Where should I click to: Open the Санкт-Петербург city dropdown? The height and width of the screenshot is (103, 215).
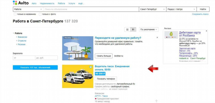click(153, 9)
